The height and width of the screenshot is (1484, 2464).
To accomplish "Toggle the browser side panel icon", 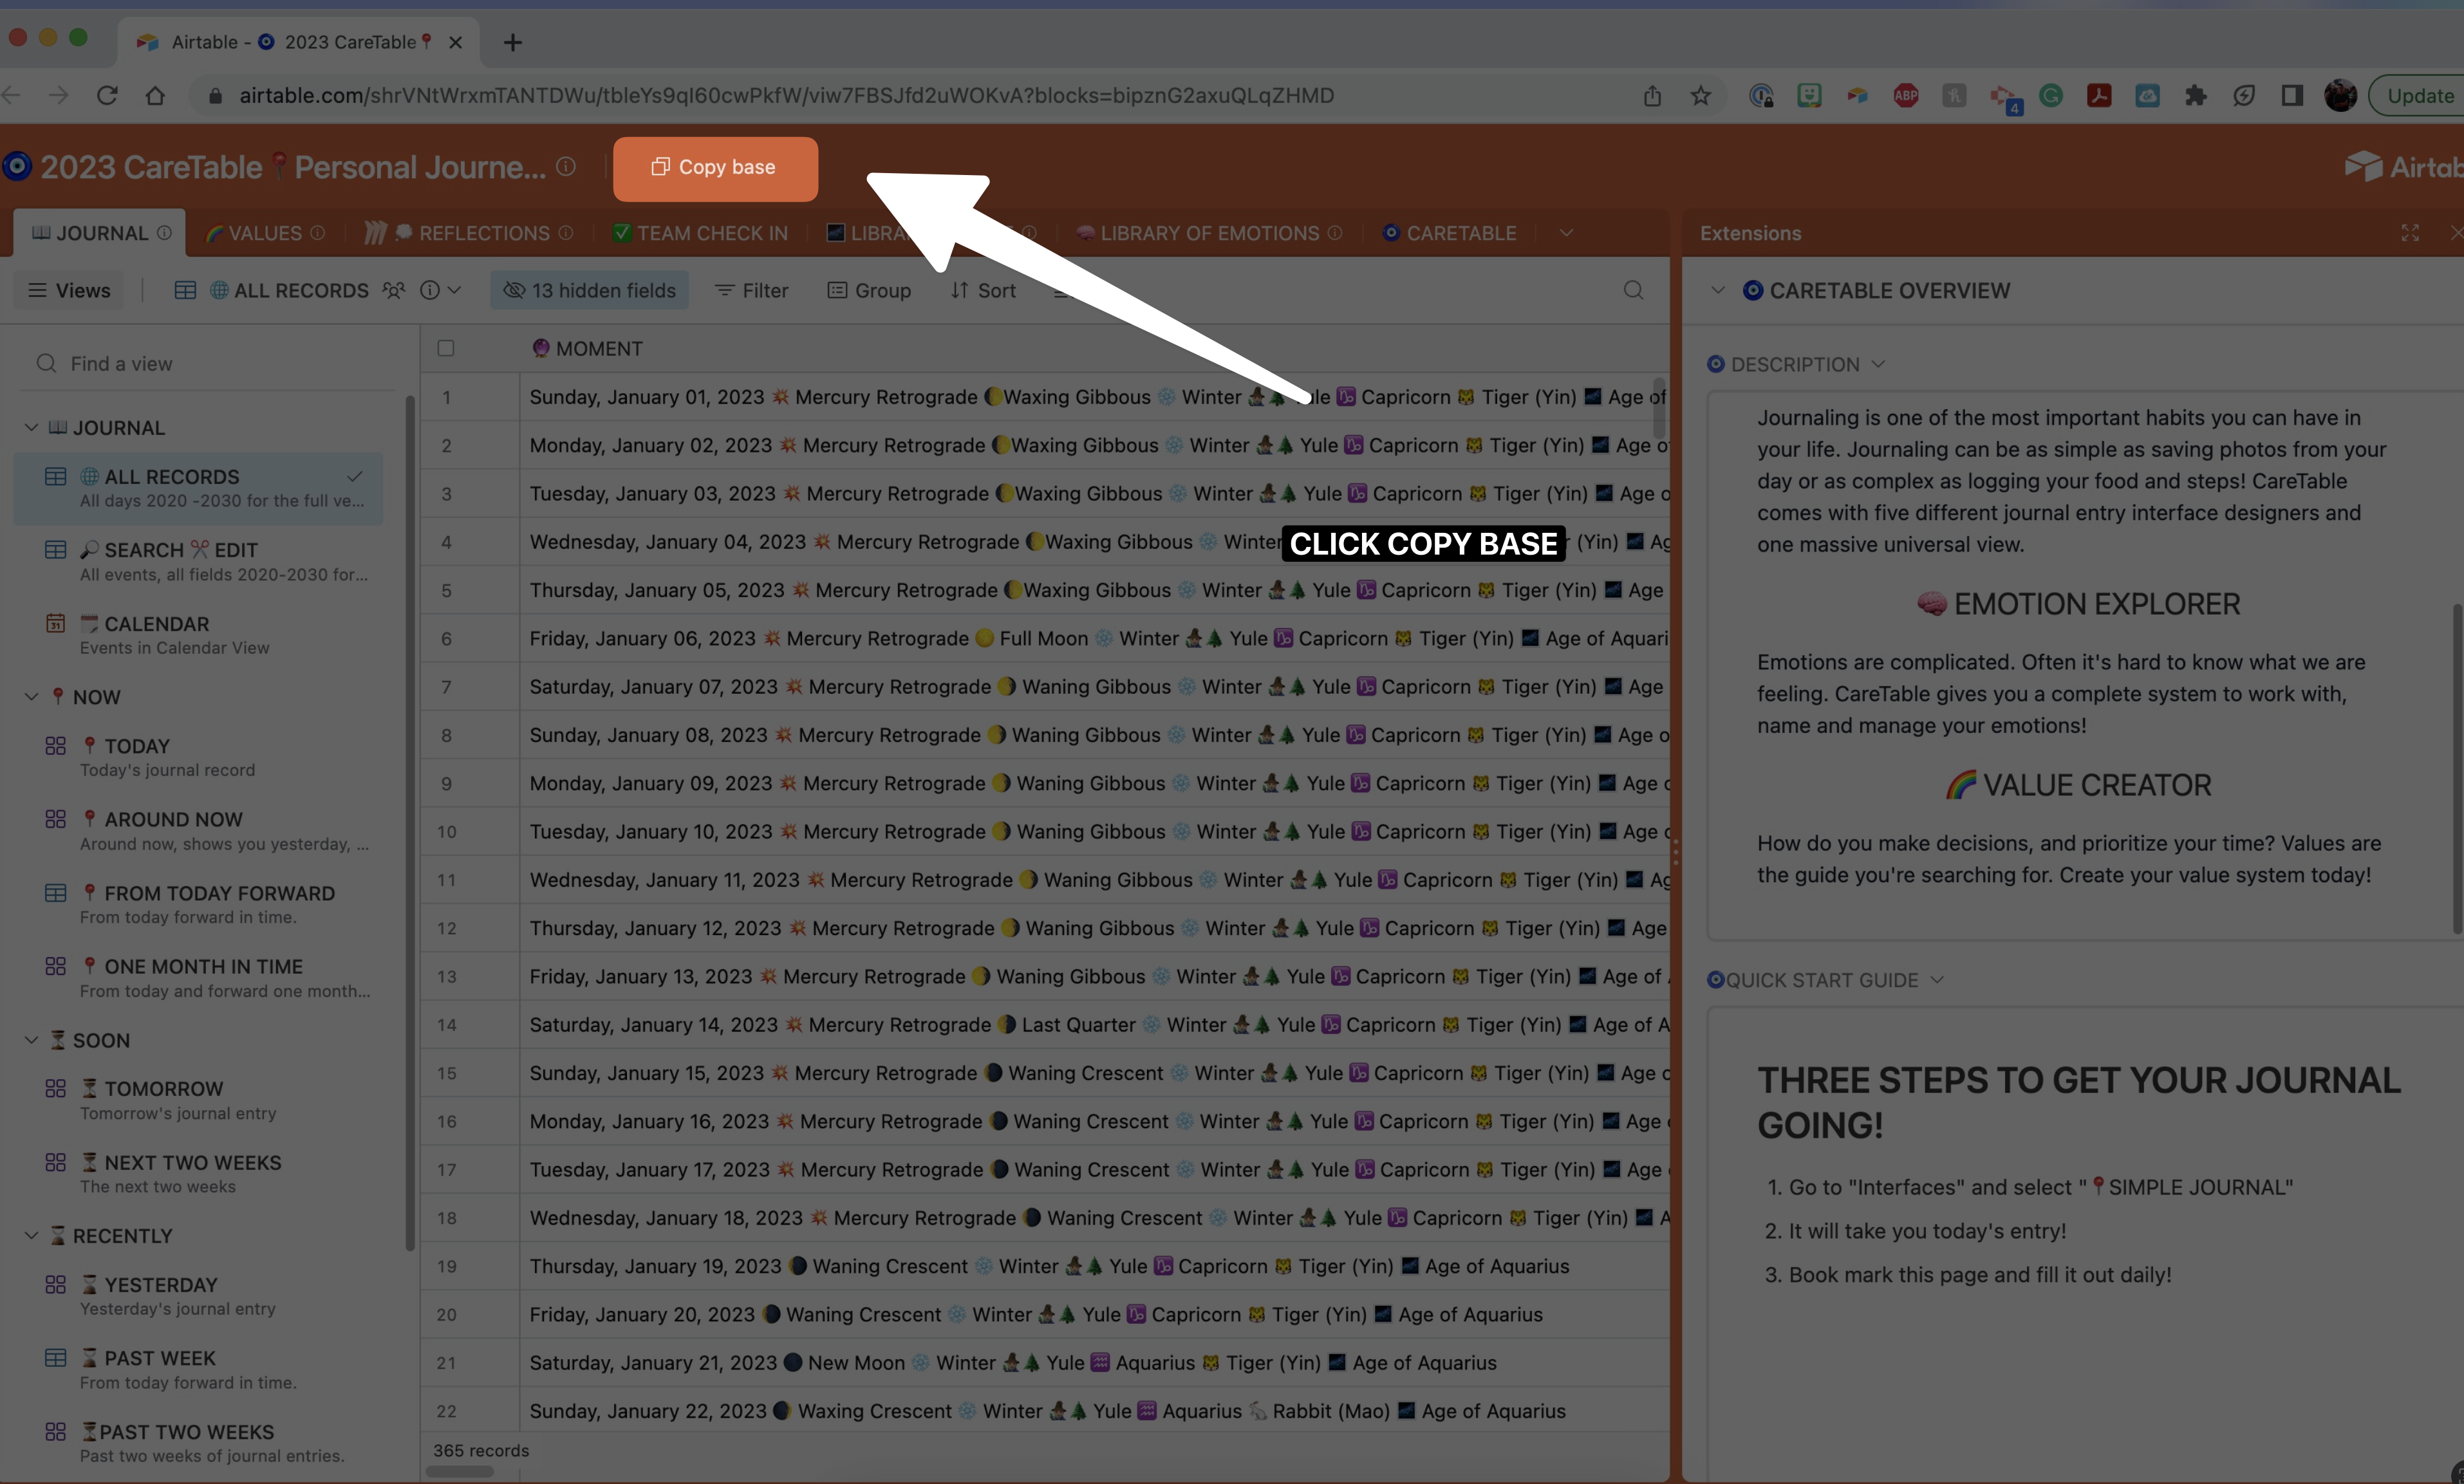I will pos(2292,96).
